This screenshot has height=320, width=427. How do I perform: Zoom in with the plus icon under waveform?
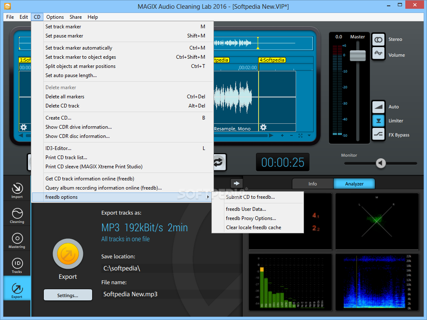click(282, 135)
